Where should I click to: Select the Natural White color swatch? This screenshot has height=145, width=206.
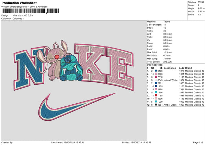[156, 80]
